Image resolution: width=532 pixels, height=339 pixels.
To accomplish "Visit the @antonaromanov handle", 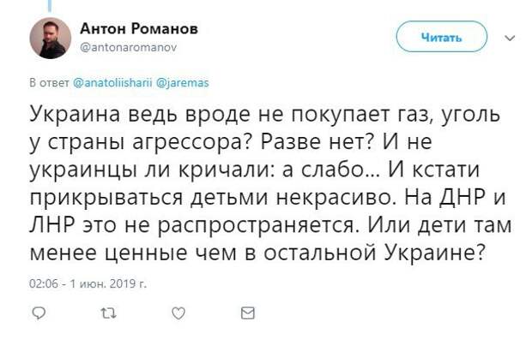I will 128,47.
